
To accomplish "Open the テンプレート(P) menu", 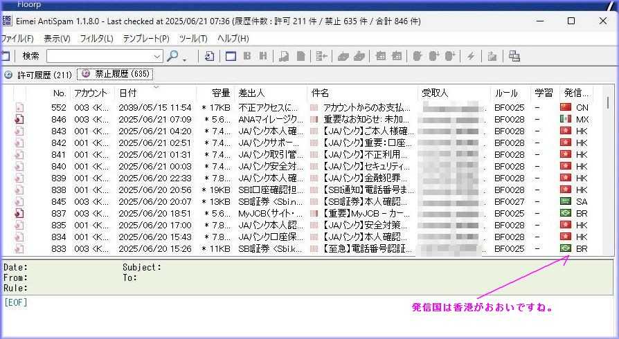I will [146, 39].
